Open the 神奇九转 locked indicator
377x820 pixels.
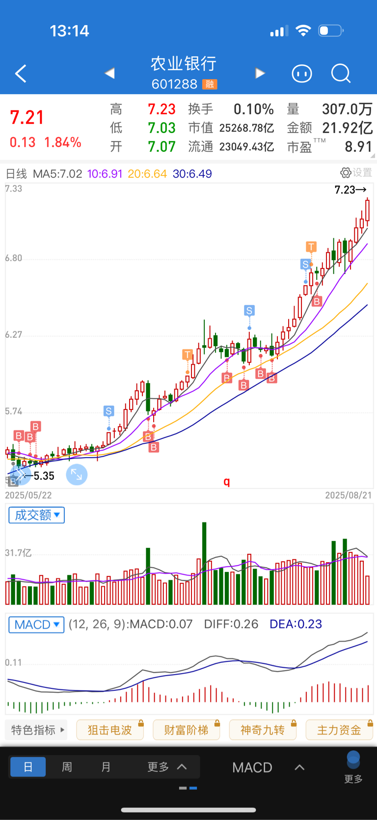[x=263, y=730]
